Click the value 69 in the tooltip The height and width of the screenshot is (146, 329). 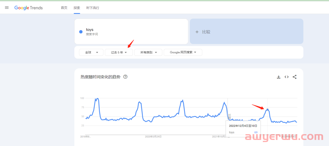coord(256,132)
